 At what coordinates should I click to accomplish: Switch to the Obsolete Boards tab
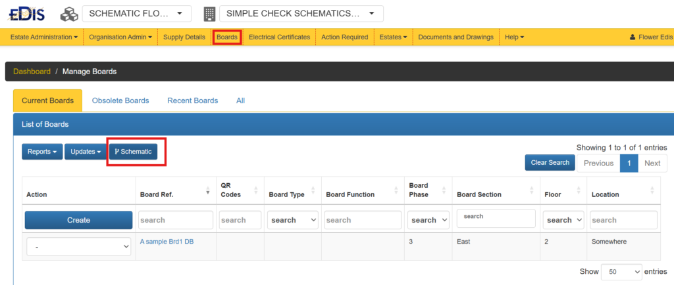coord(120,100)
